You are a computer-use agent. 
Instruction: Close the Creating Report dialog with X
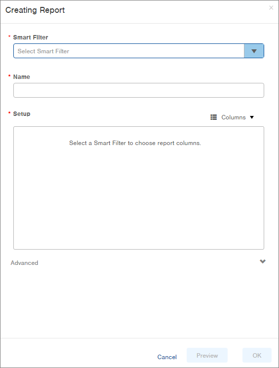(x=271, y=8)
